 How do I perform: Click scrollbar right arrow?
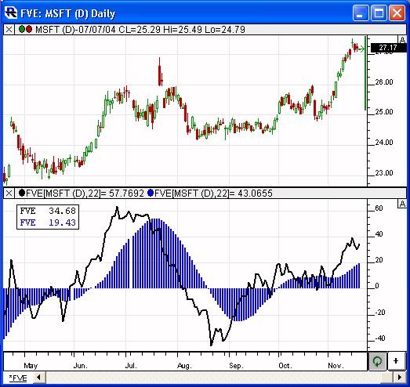click(400, 378)
